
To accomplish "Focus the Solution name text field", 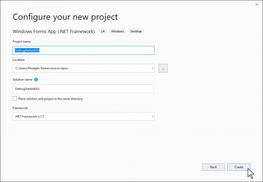I will point(83,89).
